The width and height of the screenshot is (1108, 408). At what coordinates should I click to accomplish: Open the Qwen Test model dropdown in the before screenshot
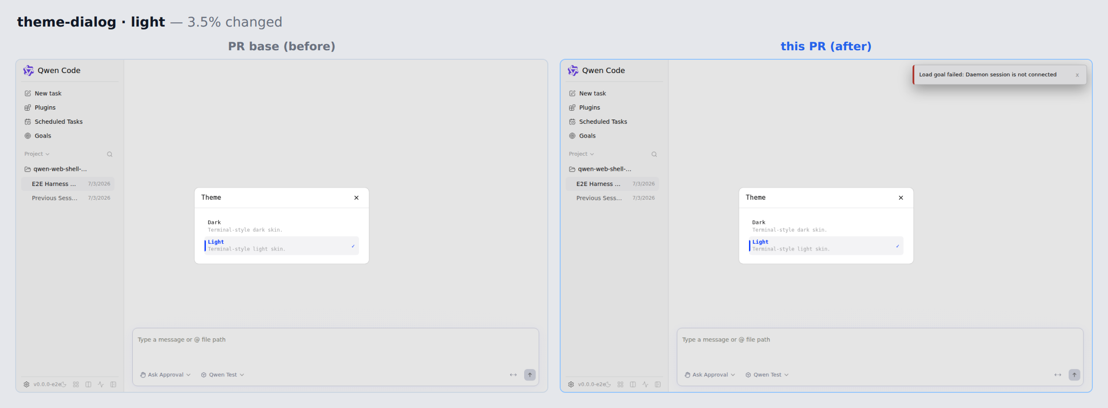(222, 375)
